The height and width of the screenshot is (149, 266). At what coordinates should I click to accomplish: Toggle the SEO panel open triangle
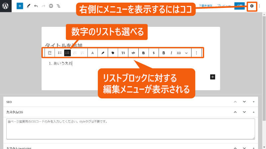(254, 102)
